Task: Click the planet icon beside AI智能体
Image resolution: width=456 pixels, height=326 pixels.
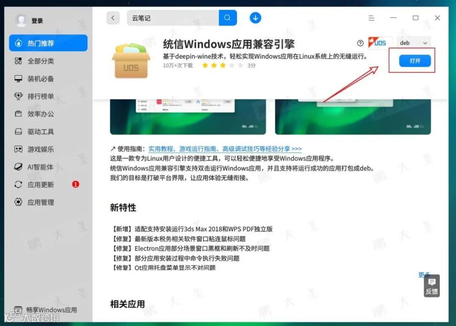Action: pyautogui.click(x=18, y=167)
